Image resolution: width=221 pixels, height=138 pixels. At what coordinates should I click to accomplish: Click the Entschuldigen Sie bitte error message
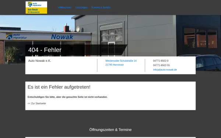pos(67,97)
